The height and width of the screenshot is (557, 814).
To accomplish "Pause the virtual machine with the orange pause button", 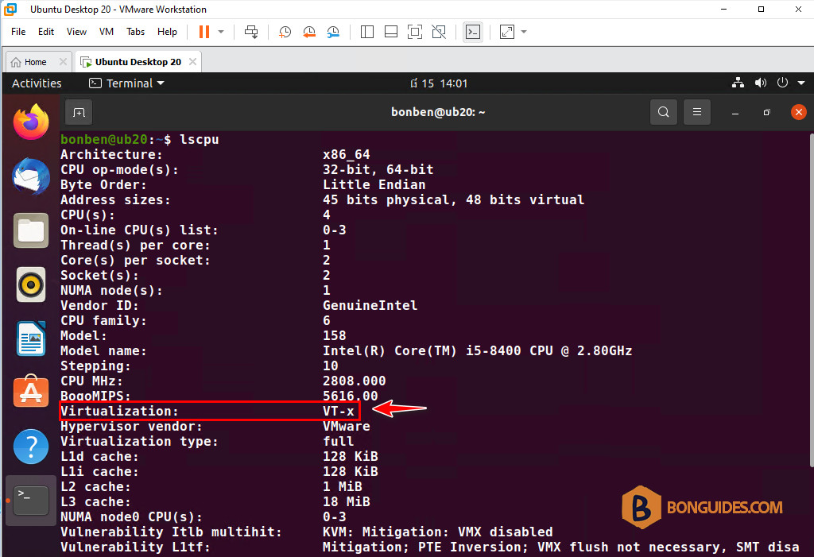I will (x=204, y=32).
